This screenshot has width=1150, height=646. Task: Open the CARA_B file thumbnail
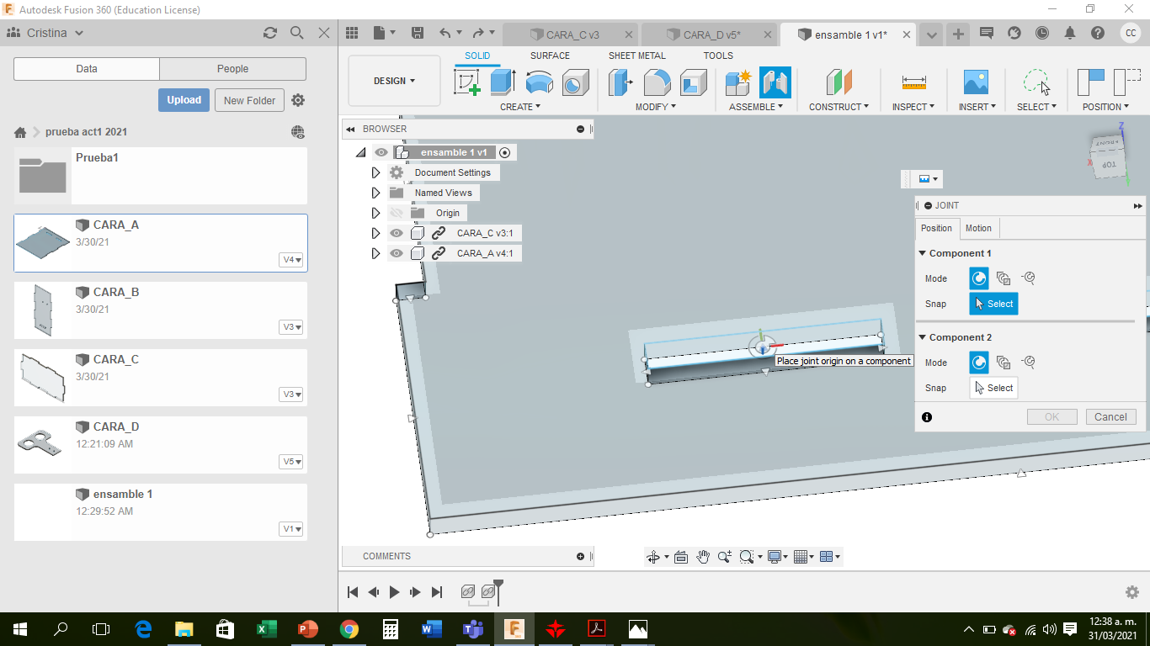click(x=43, y=310)
